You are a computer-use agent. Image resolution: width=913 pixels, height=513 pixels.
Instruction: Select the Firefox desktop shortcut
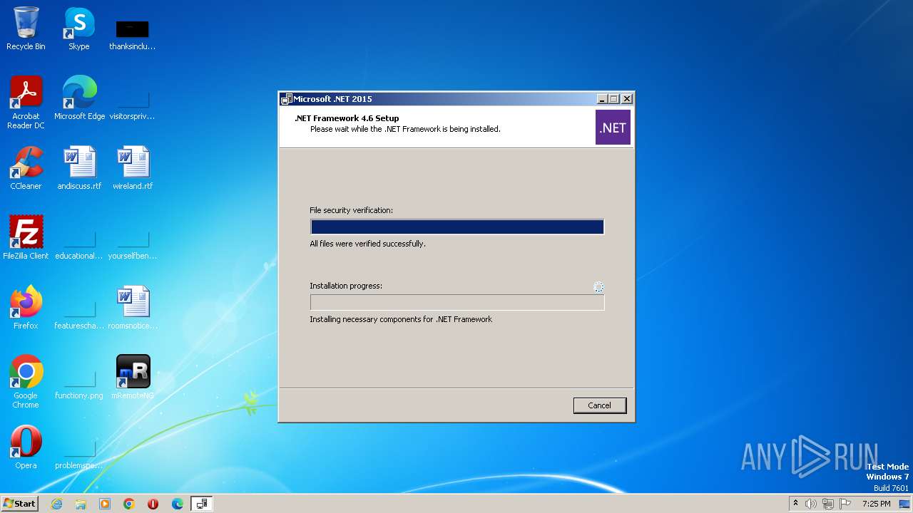coord(26,308)
